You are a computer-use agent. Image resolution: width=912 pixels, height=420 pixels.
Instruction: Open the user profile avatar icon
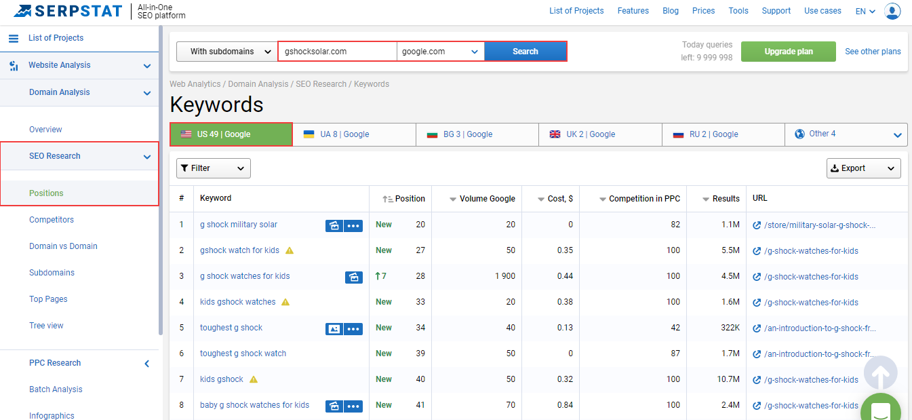coord(892,11)
